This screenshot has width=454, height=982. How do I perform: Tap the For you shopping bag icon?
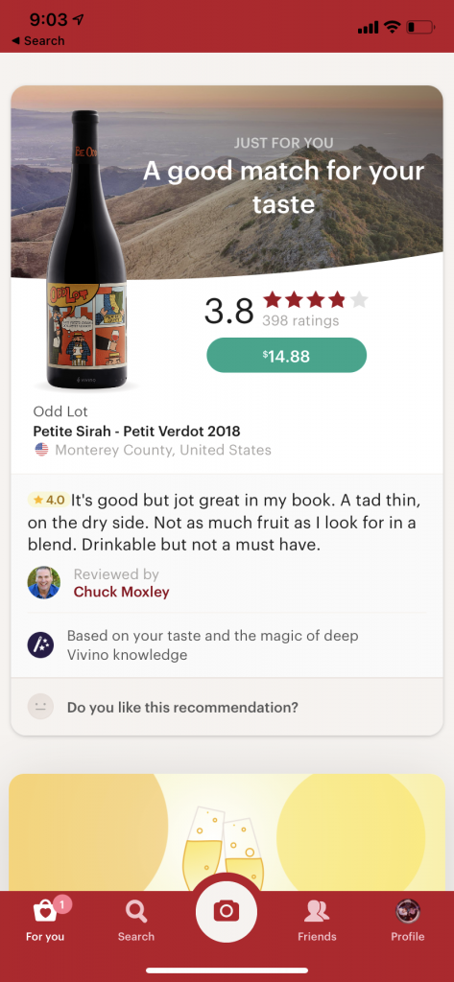click(45, 911)
